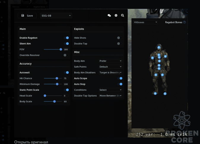Click the Accuracy section heading

tap(25, 64)
